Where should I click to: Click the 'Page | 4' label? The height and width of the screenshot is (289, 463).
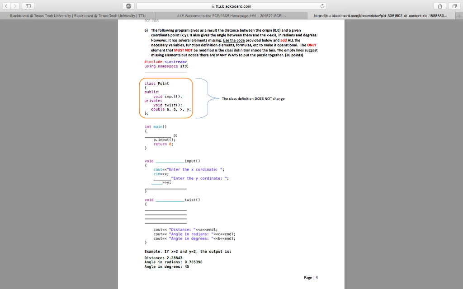[311, 277]
